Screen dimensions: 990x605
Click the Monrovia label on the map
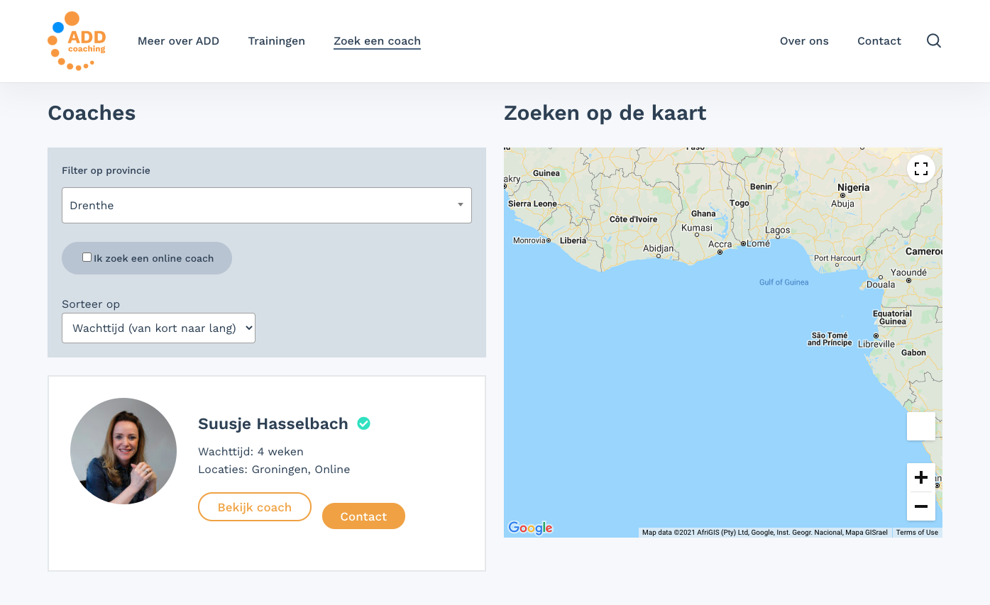click(x=529, y=240)
